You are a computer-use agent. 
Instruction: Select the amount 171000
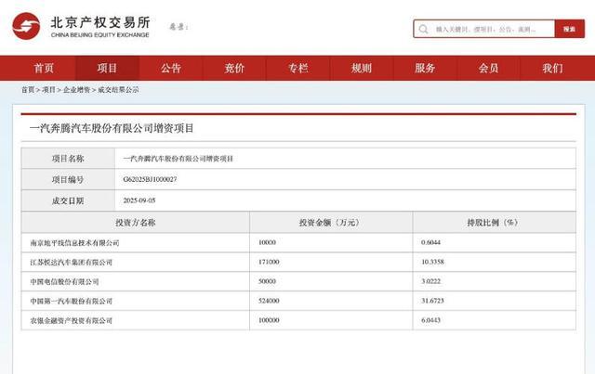(269, 262)
